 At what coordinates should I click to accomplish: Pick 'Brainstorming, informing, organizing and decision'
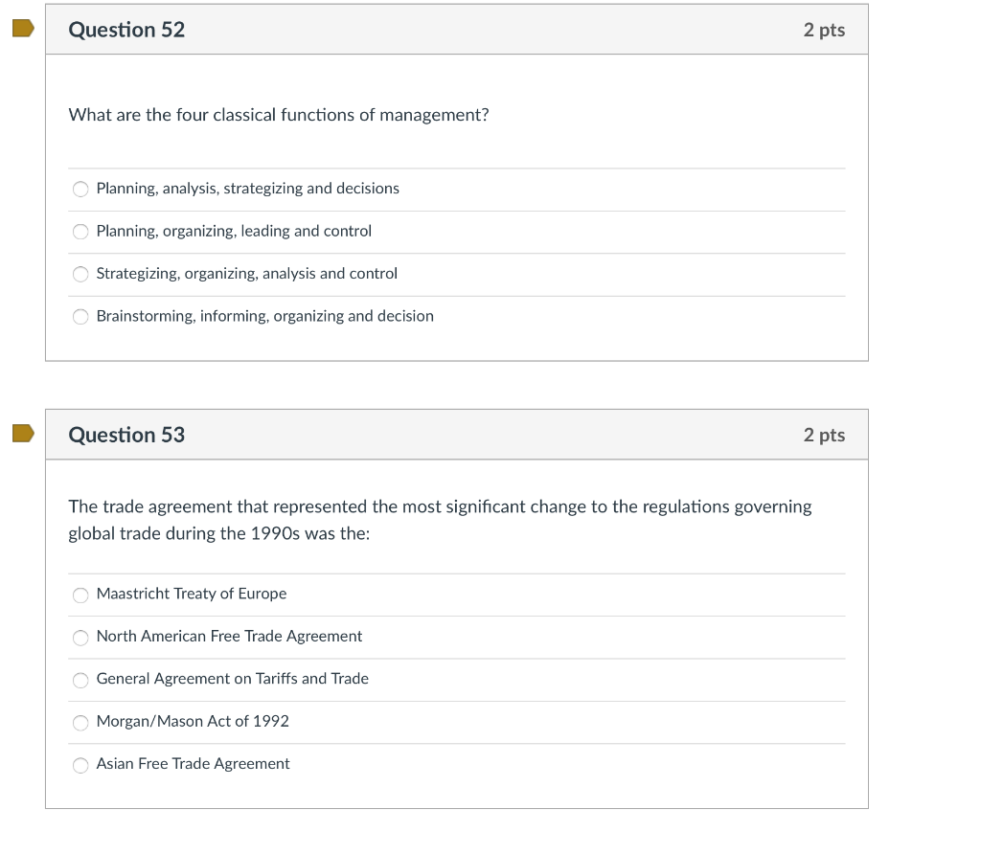(x=80, y=316)
